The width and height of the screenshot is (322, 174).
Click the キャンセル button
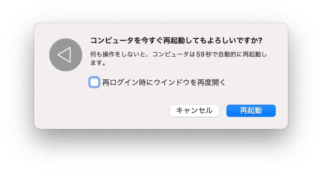[194, 111]
